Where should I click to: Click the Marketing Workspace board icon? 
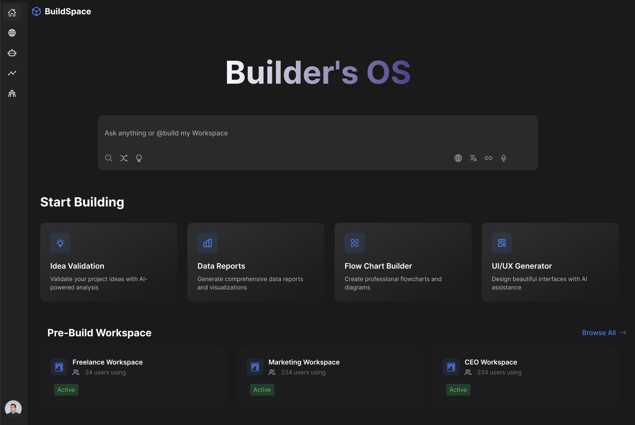255,367
